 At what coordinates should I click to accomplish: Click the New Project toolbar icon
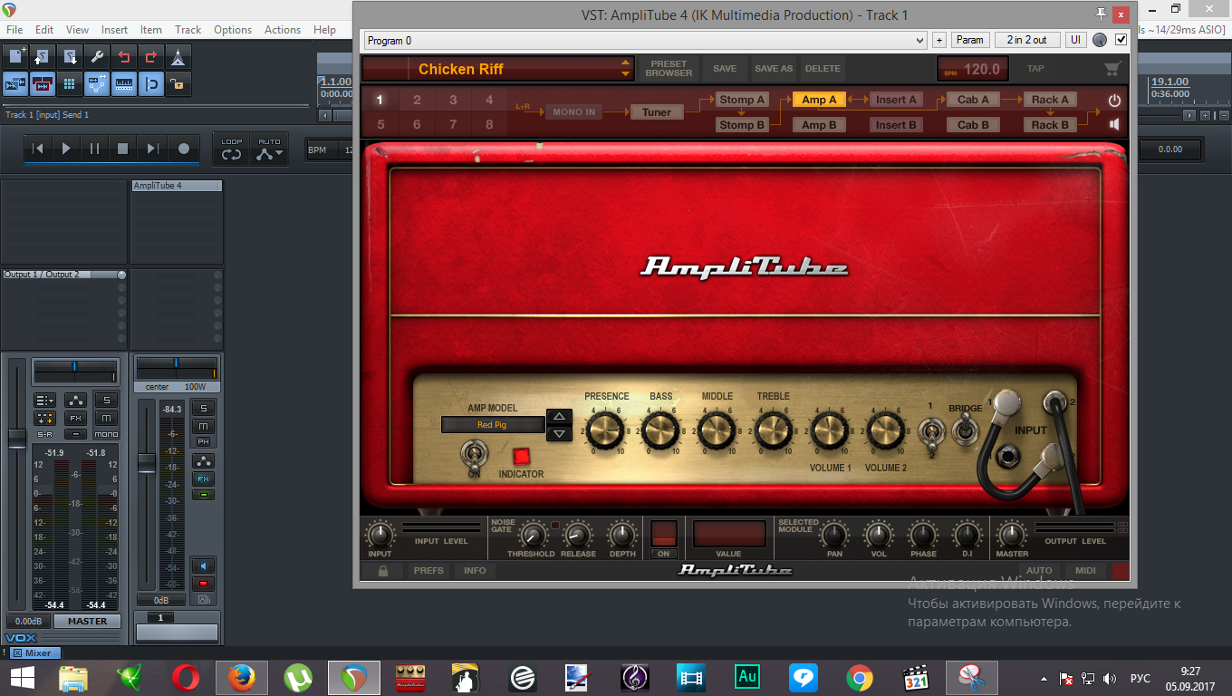coord(15,57)
